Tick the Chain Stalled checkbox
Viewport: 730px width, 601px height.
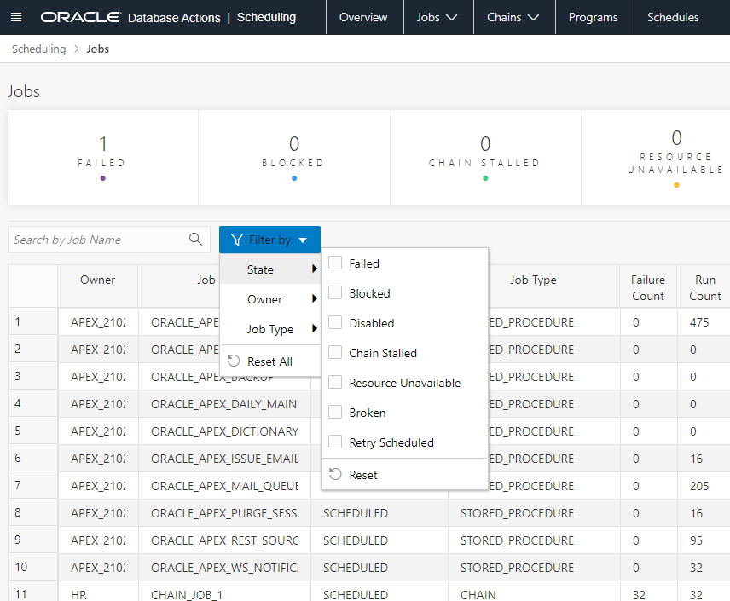pos(335,352)
